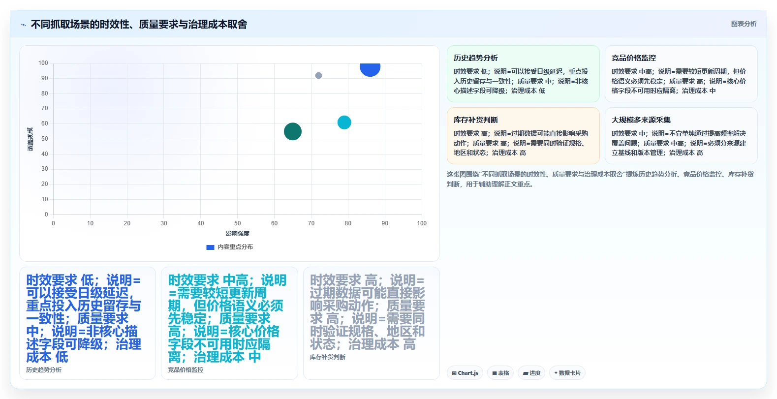
Task: Click the 内容重点分布 legend label
Action: coord(235,247)
